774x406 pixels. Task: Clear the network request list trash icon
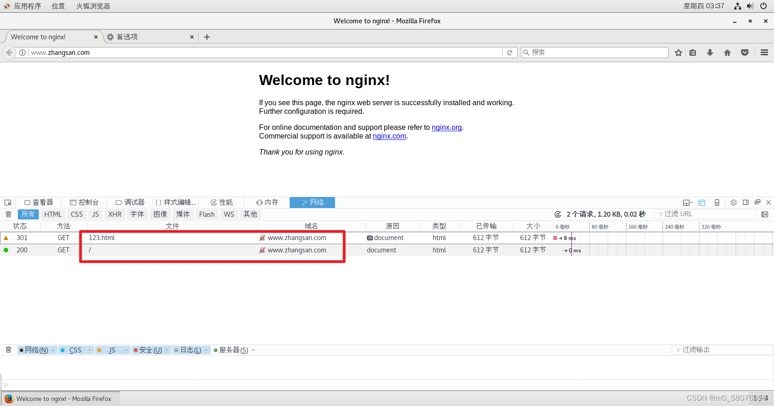(x=8, y=214)
